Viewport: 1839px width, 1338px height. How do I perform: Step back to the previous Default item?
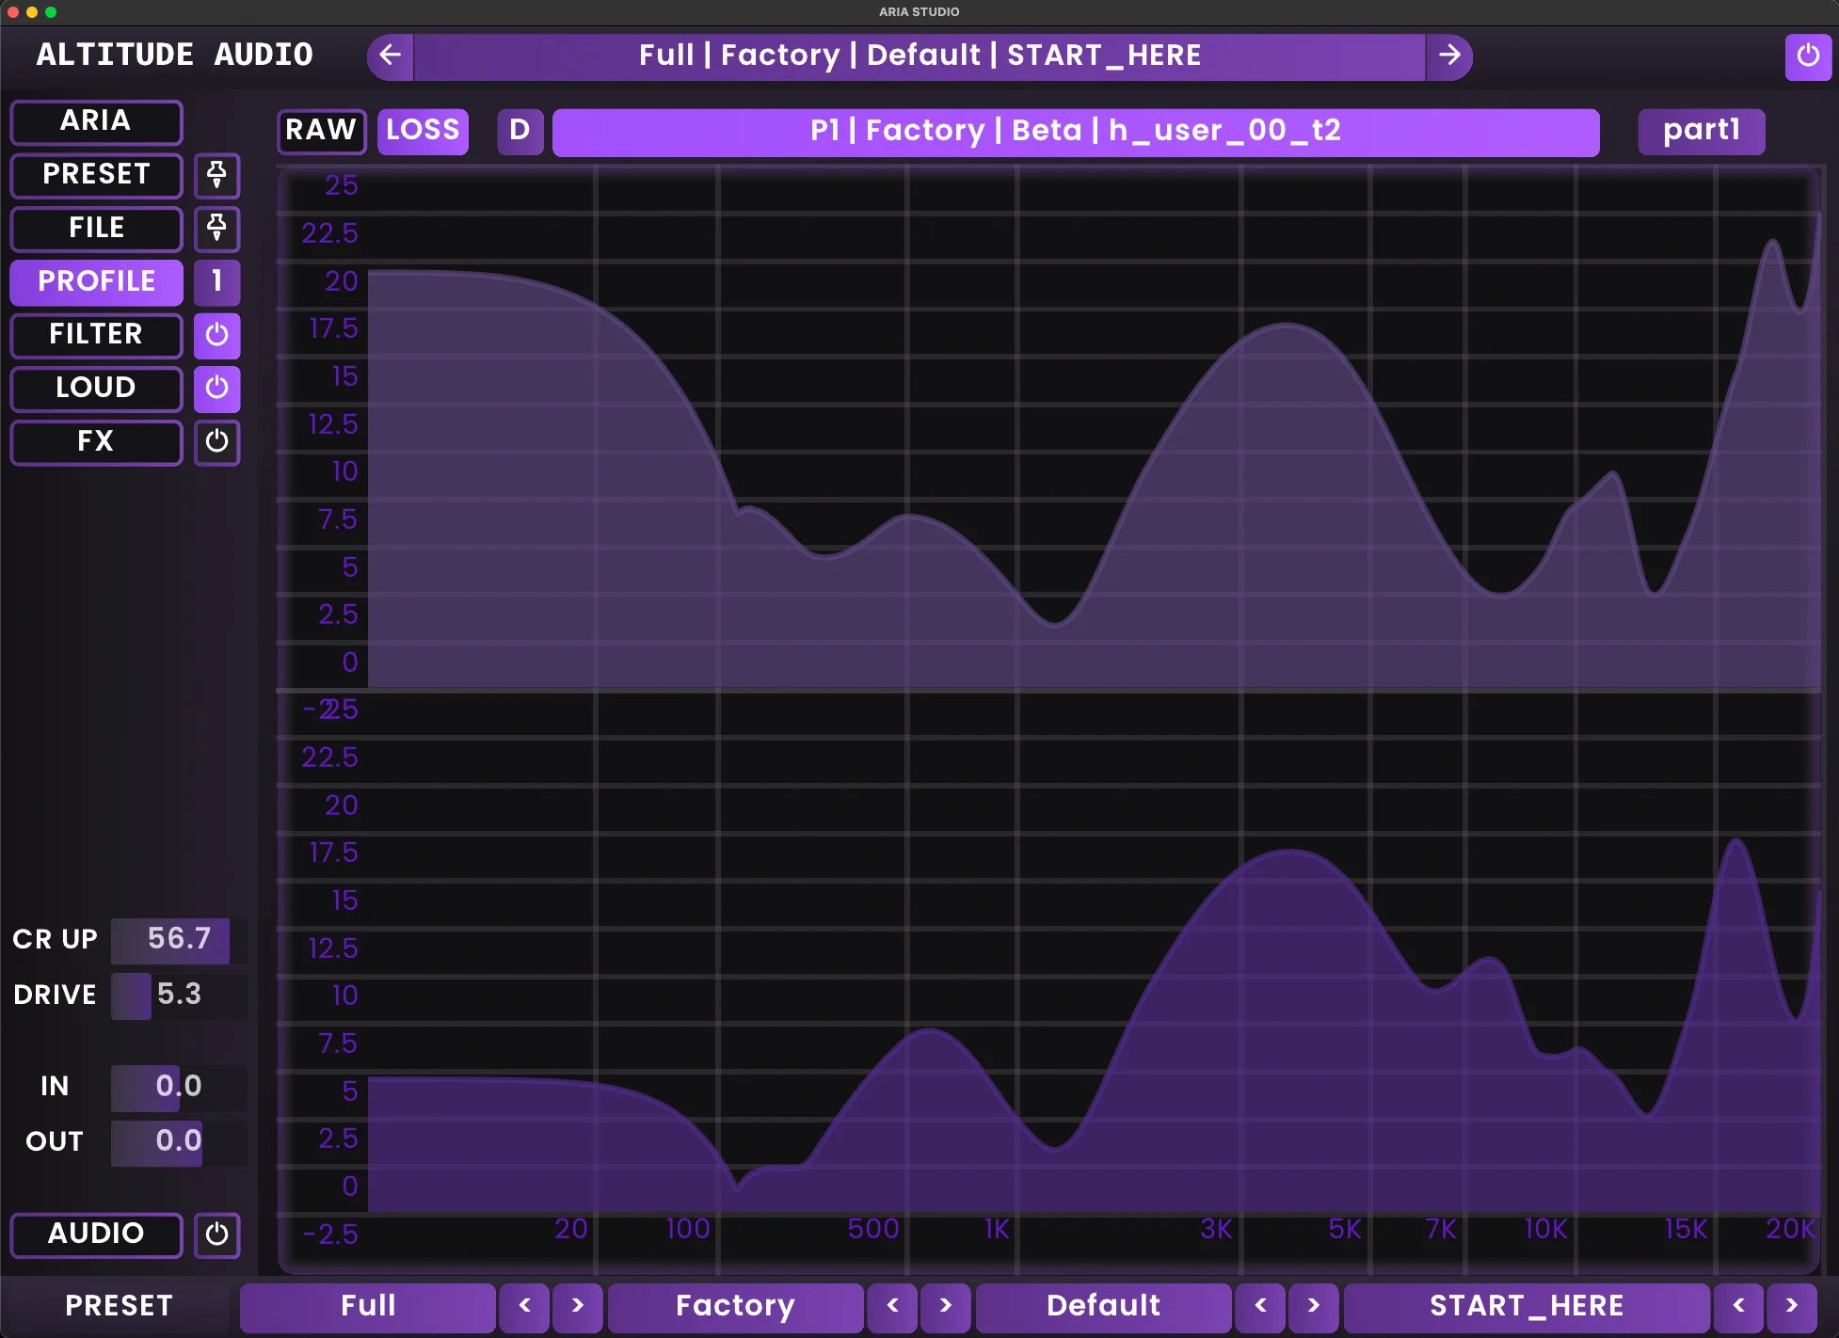coord(1260,1306)
